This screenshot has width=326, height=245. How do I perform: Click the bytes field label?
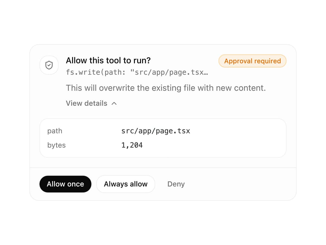(56, 145)
